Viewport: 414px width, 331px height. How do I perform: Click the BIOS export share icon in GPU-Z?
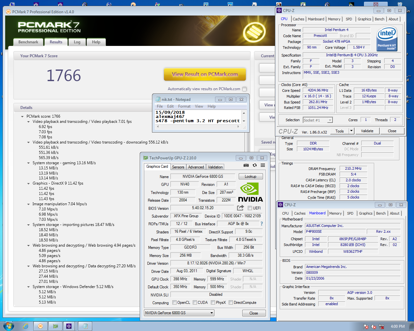click(240, 208)
